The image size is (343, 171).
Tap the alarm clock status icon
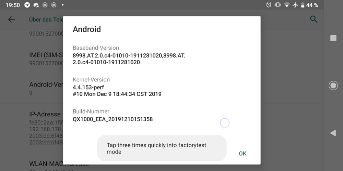(269, 5)
